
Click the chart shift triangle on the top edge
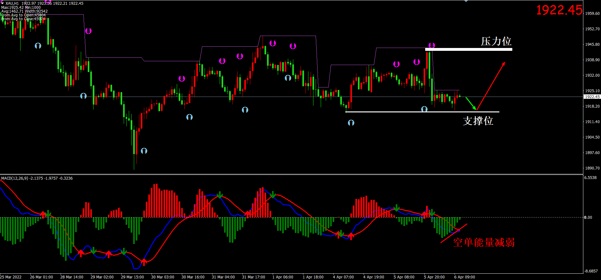point(466,1)
